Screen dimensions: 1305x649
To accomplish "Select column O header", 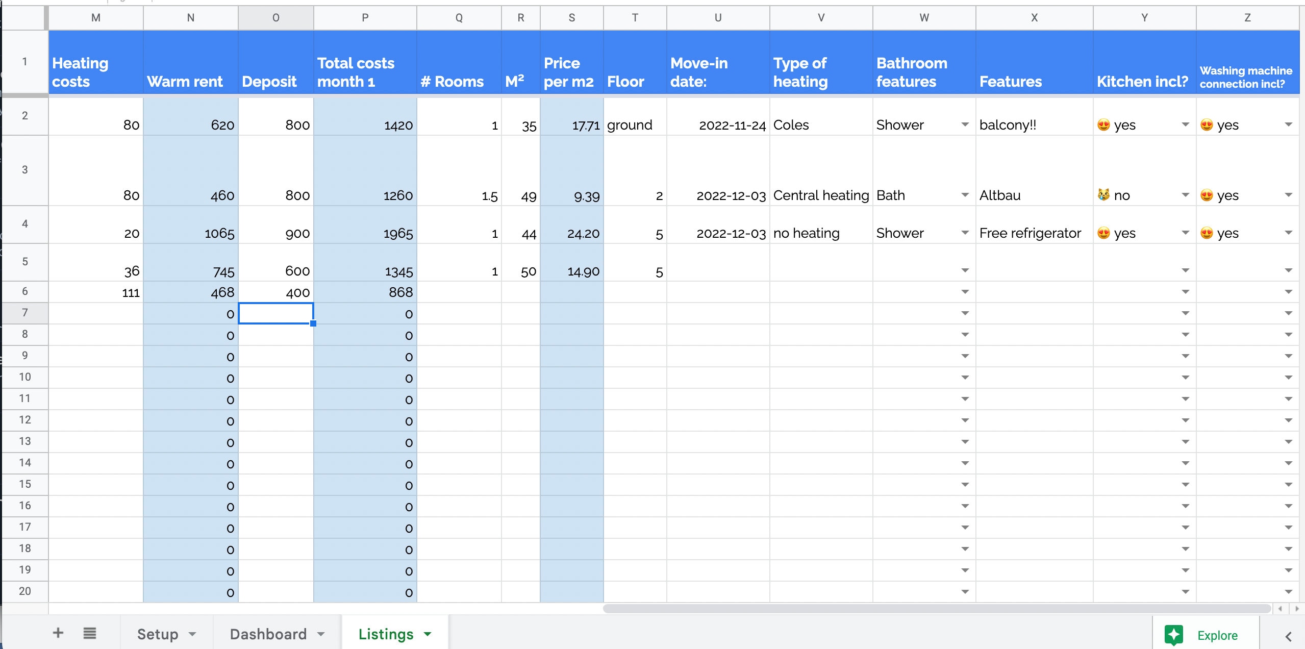I will click(x=276, y=18).
